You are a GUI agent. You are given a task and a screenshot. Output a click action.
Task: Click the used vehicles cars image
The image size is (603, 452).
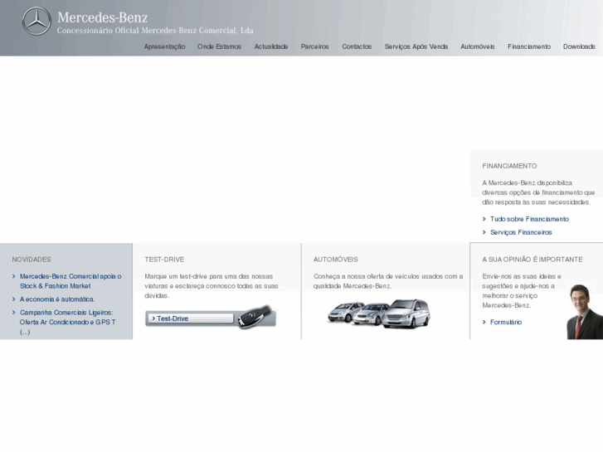click(x=379, y=313)
